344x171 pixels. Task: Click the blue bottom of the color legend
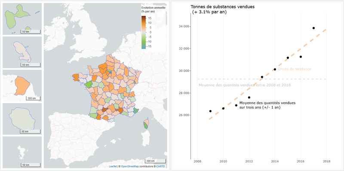[143, 48]
